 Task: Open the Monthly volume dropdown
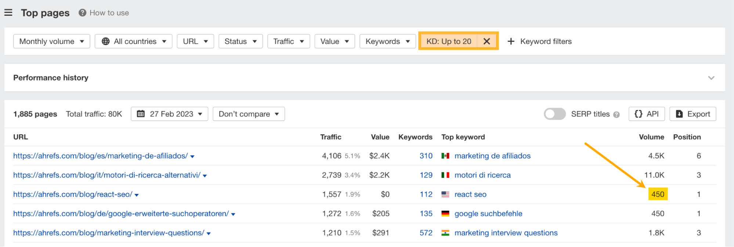(x=52, y=41)
